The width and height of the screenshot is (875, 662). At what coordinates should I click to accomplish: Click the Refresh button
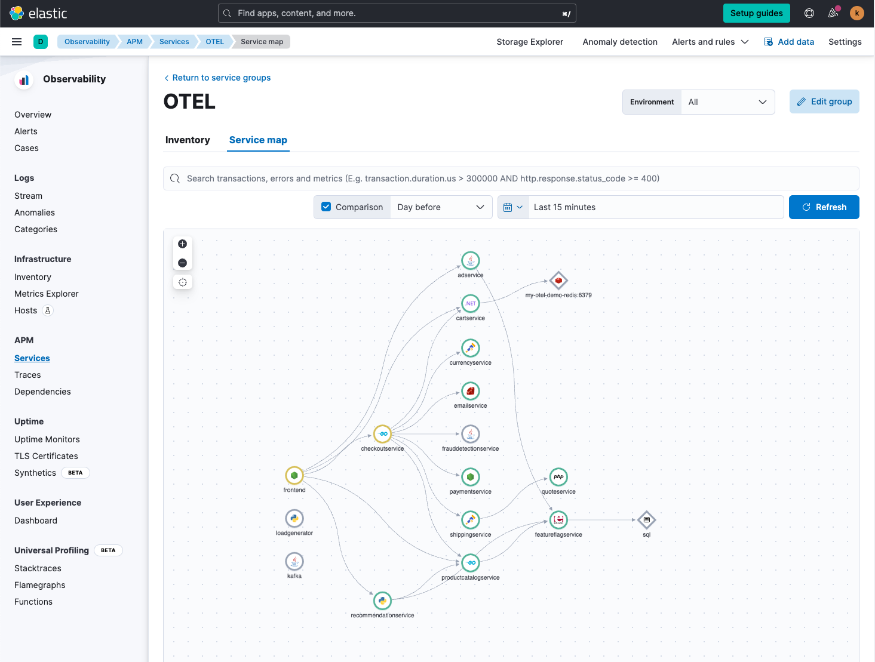click(x=824, y=207)
